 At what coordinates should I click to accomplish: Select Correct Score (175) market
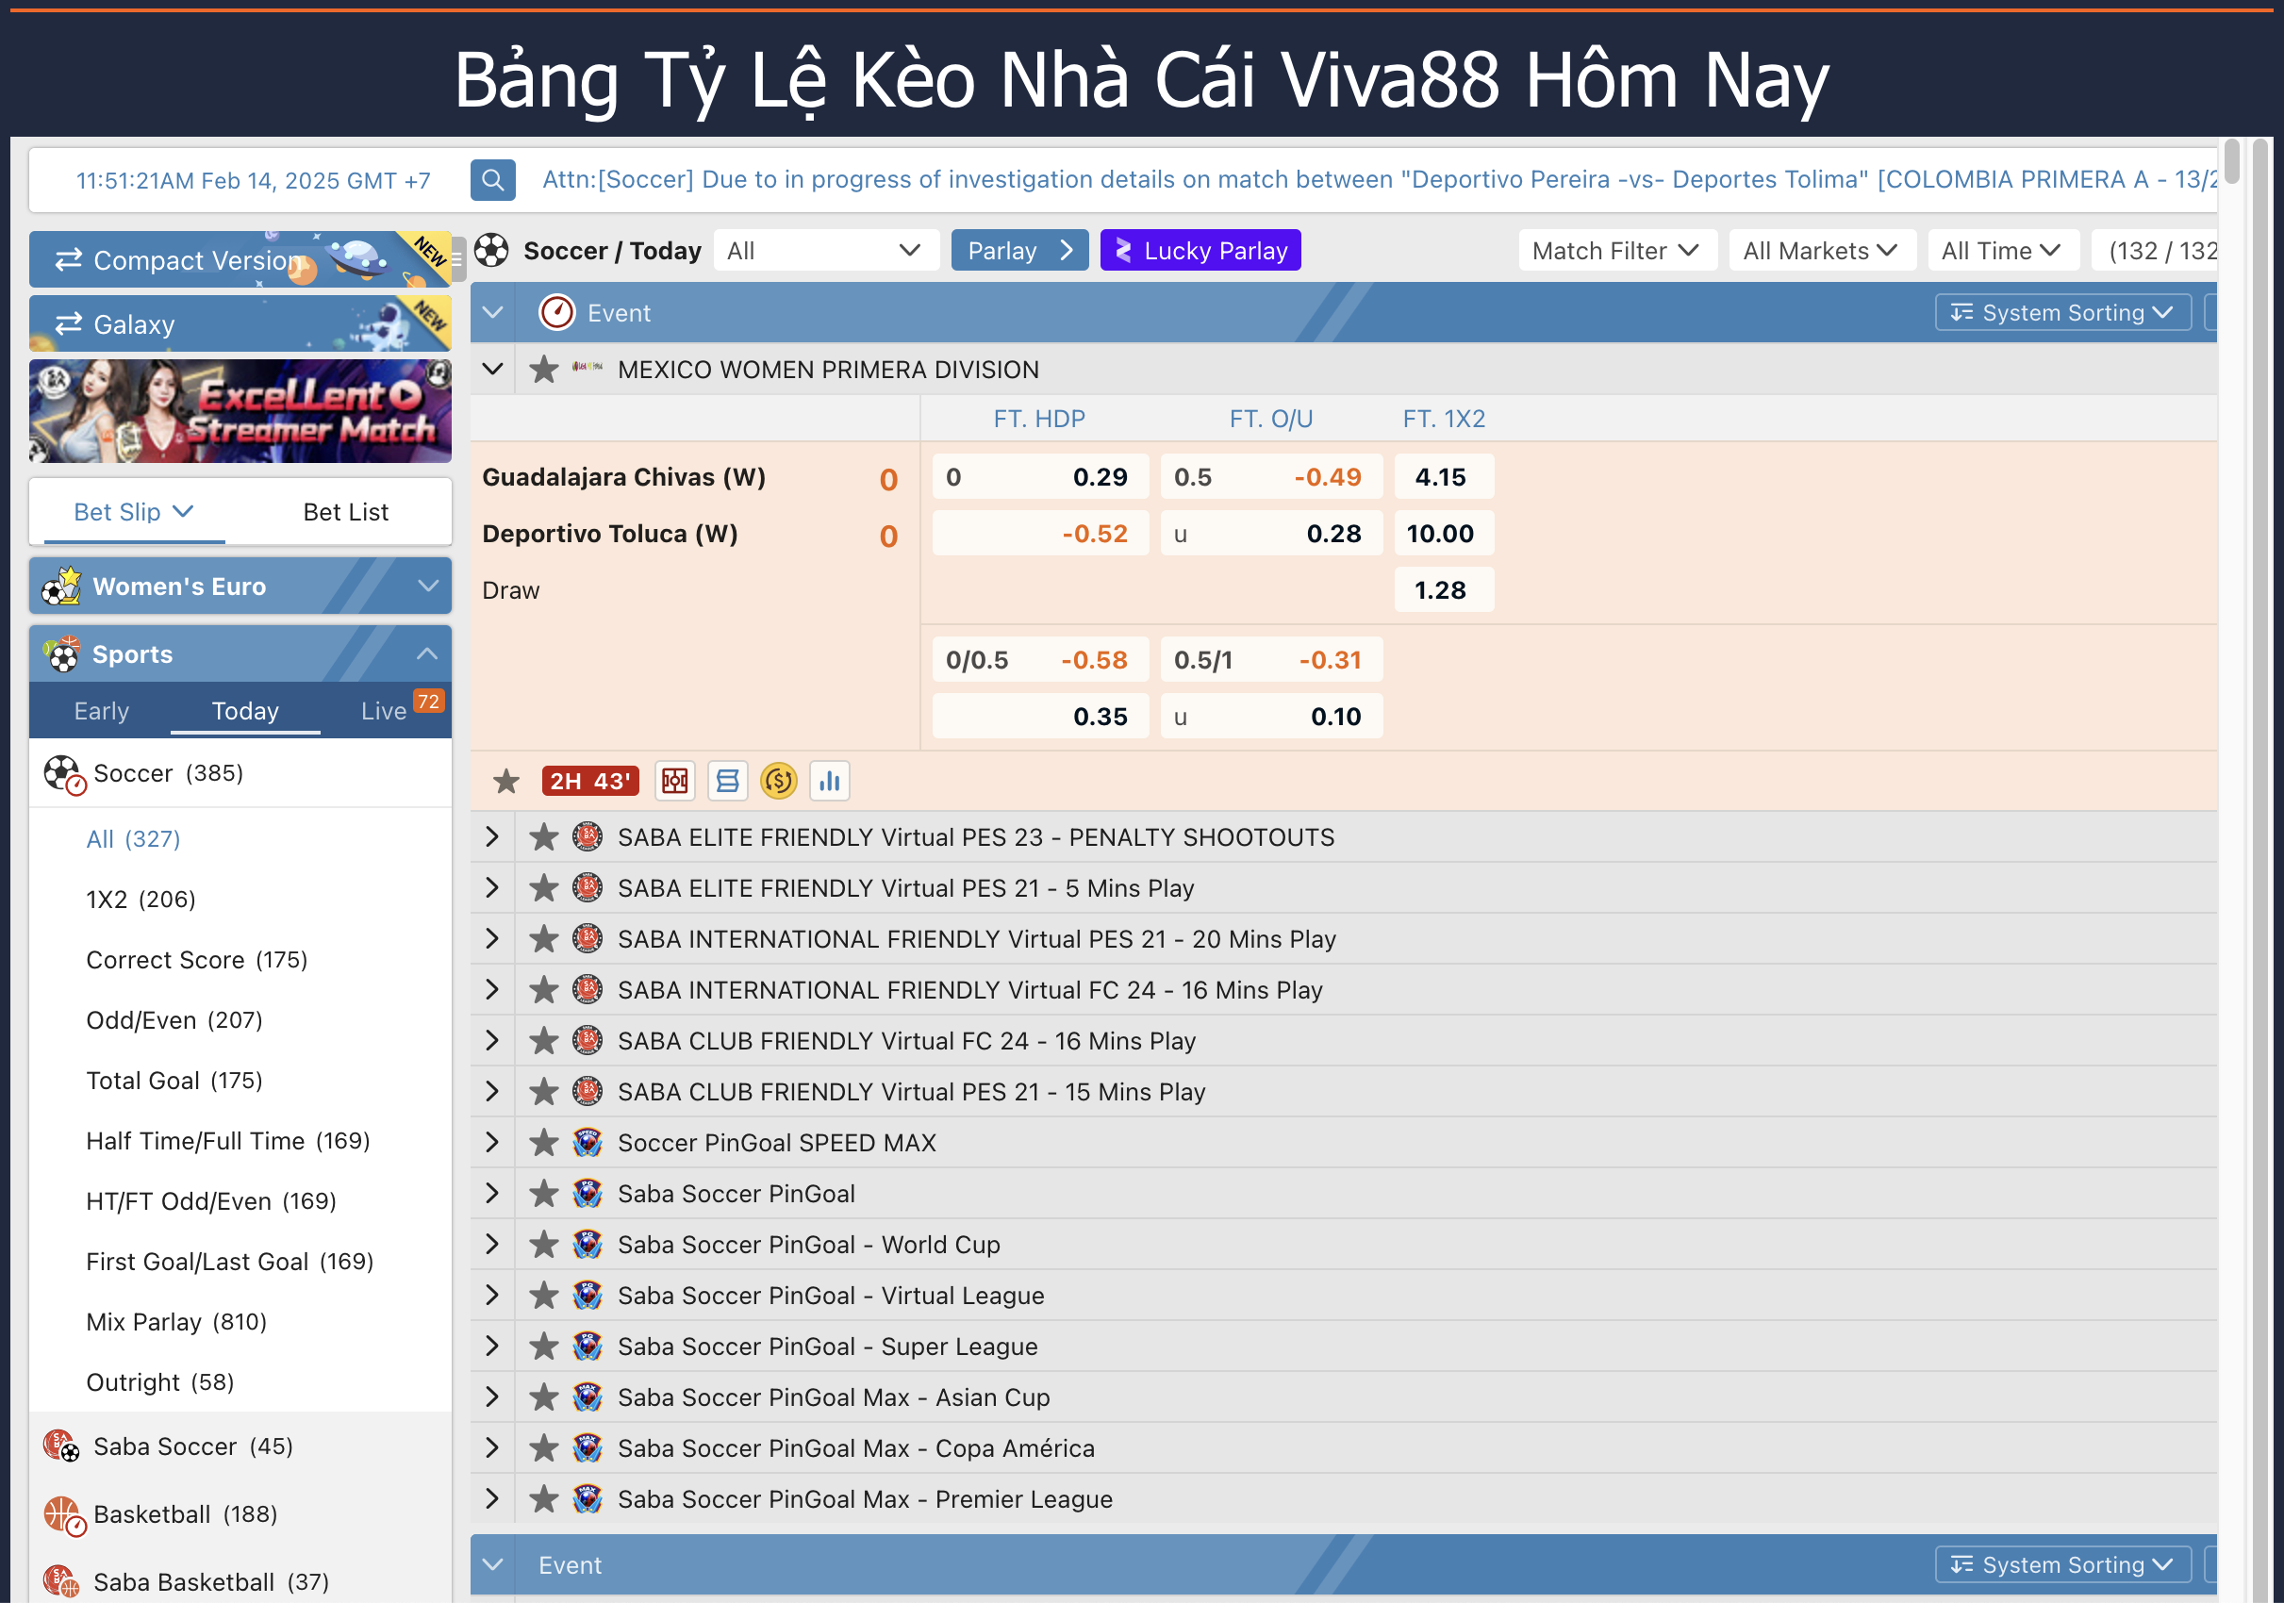[x=196, y=960]
